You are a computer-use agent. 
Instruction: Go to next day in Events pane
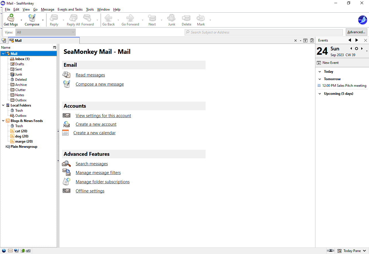tap(362, 49)
